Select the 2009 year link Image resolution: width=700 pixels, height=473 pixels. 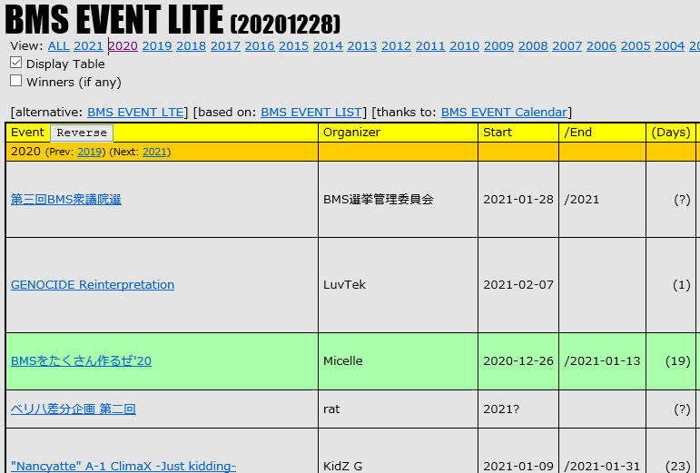(x=498, y=46)
